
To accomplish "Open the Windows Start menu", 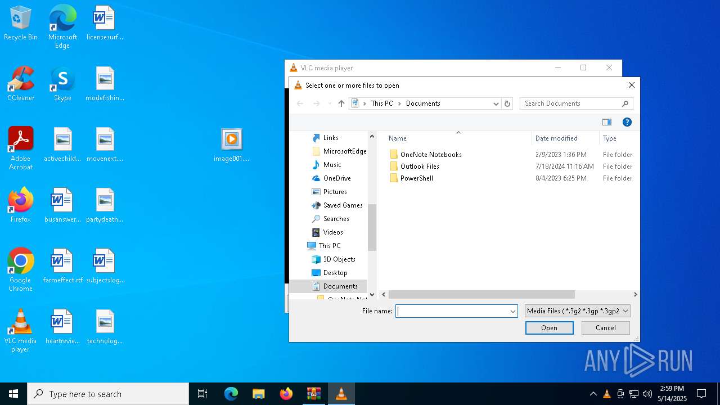I will pos(13,394).
